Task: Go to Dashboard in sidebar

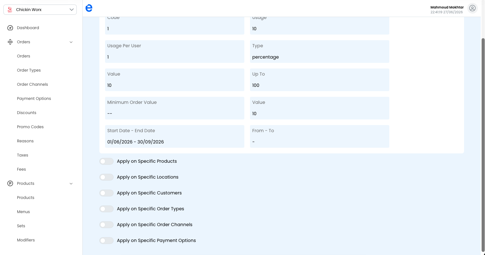Action: 28,28
